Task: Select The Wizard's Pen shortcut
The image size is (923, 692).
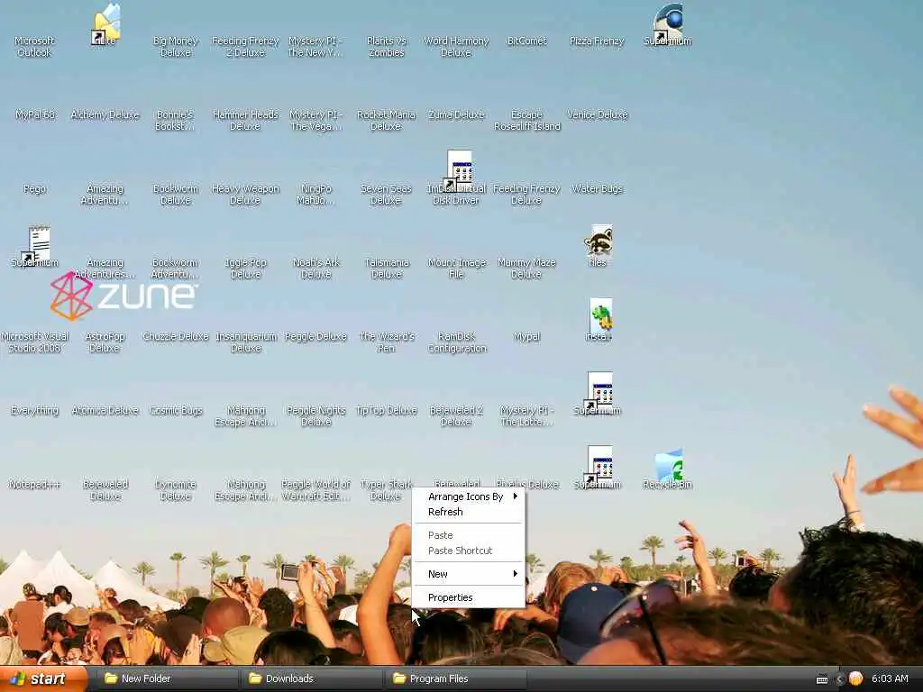Action: (387, 341)
